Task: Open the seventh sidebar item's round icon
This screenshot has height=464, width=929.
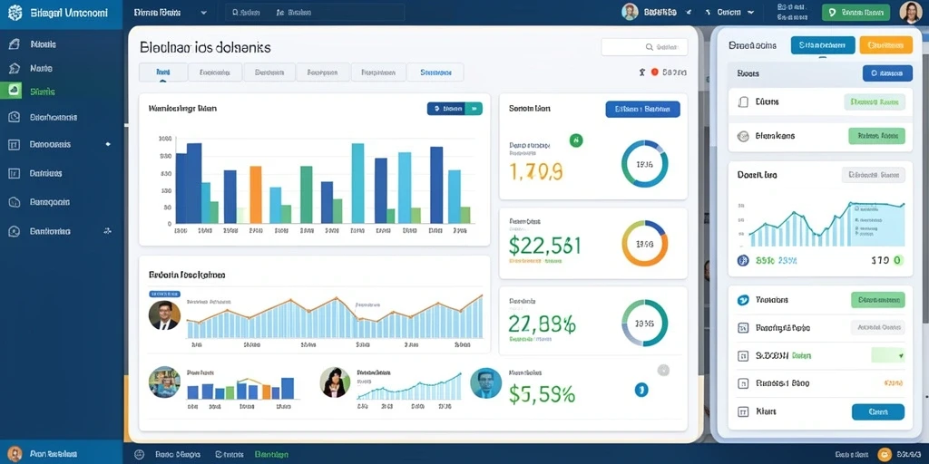Action: pyautogui.click(x=15, y=202)
